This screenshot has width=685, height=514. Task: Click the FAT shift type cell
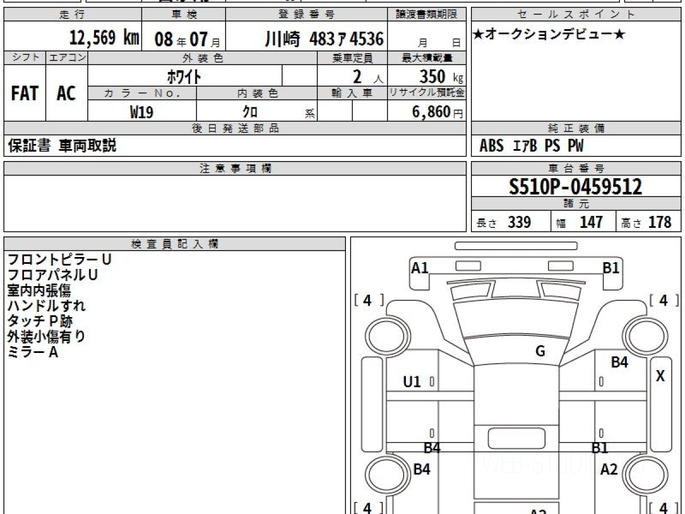[x=25, y=94]
